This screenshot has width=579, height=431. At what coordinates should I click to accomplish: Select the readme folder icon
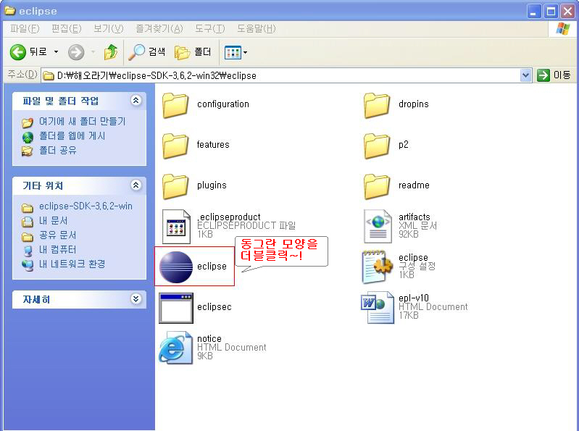pyautogui.click(x=377, y=186)
